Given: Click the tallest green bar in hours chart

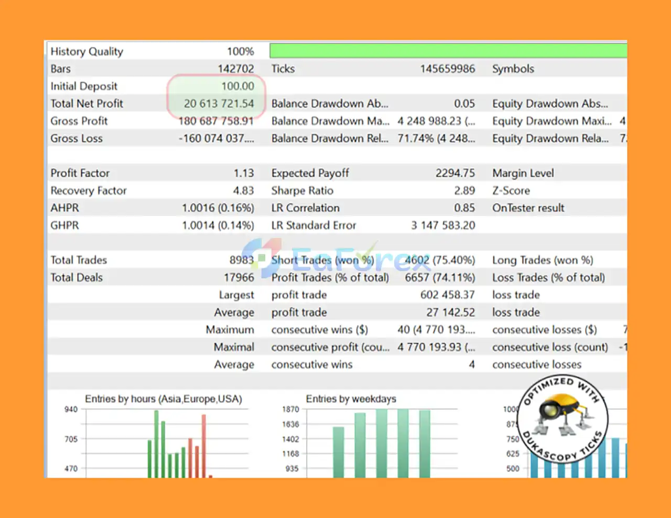Looking at the screenshot, I should tap(156, 444).
